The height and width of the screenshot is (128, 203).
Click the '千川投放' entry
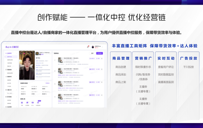coord(188,67)
